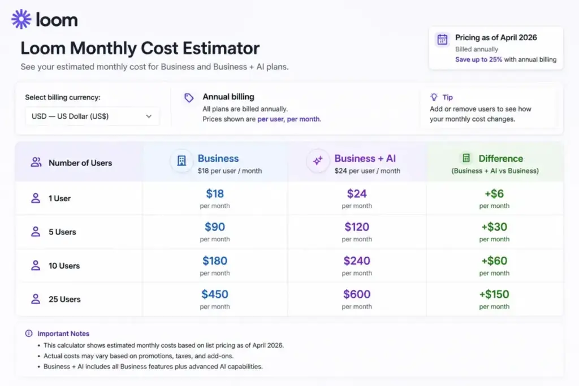Image resolution: width=579 pixels, height=386 pixels.
Task: Click the $450 Business price for 25 Users
Action: click(215, 294)
